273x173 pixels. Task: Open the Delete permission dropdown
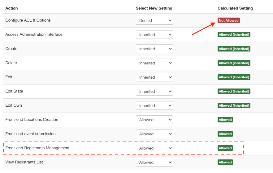click(154, 63)
